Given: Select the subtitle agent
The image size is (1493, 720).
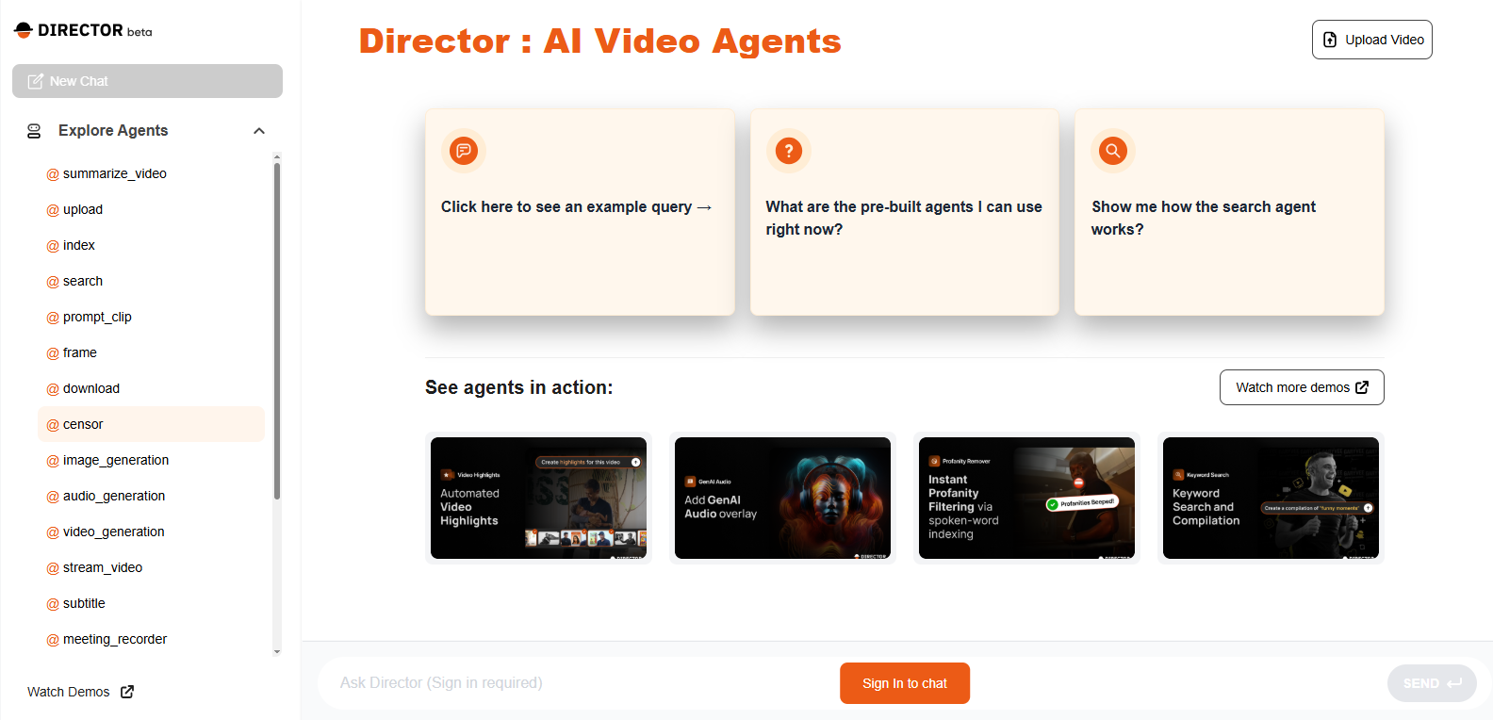Looking at the screenshot, I should coord(151,603).
